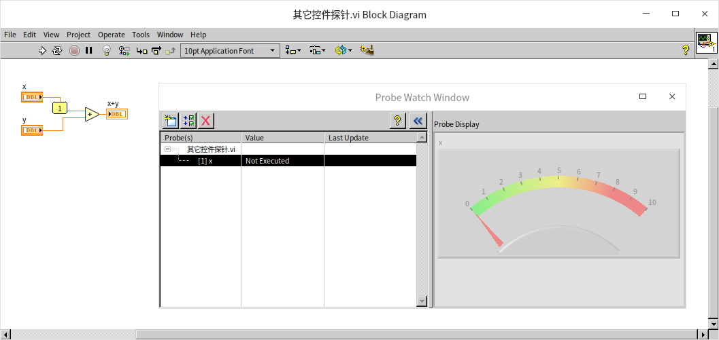
Task: Collapse the 其它控件探针.vi tree node
Action: pos(167,149)
